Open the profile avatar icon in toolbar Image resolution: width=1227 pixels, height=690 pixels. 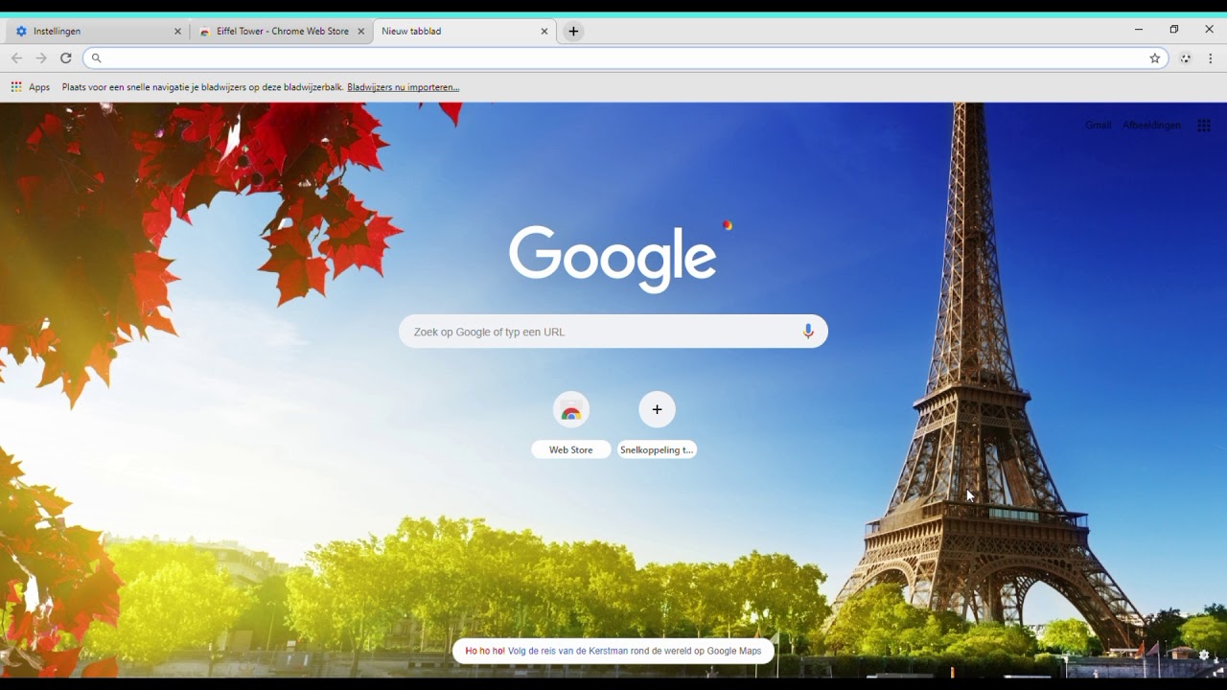click(x=1186, y=58)
